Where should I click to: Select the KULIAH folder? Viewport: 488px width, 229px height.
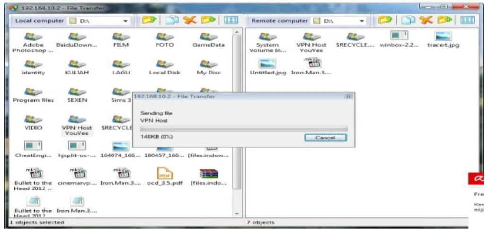click(x=77, y=68)
